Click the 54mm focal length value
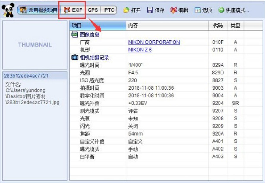Viewport: 265px width, 183px height. click(x=136, y=134)
